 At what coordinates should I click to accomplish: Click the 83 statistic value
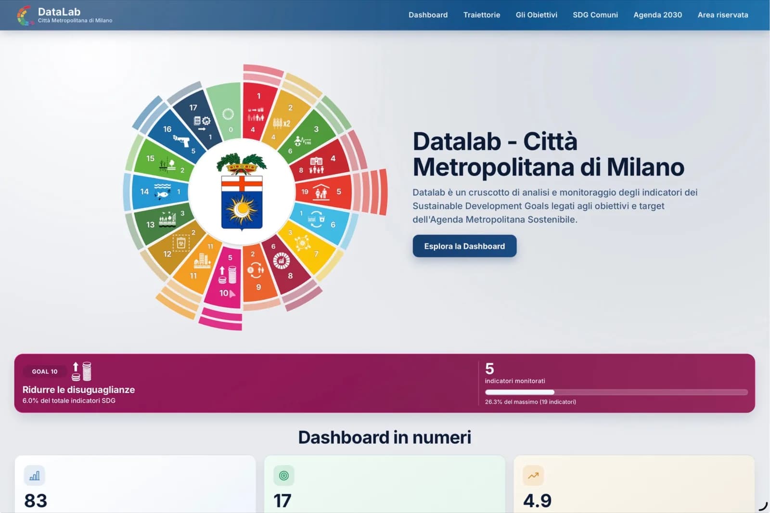(36, 501)
